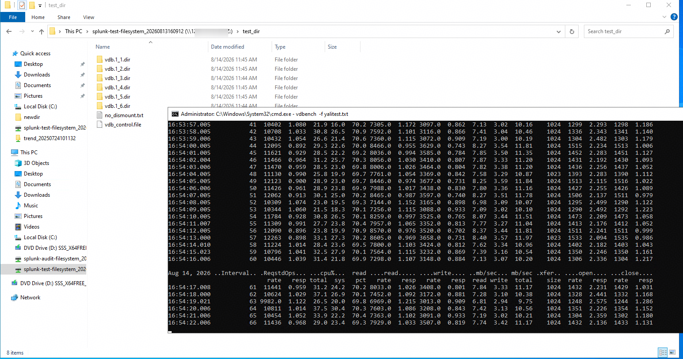
Task: Open trend_20250724101132 in navigation pane
Action: [50, 138]
